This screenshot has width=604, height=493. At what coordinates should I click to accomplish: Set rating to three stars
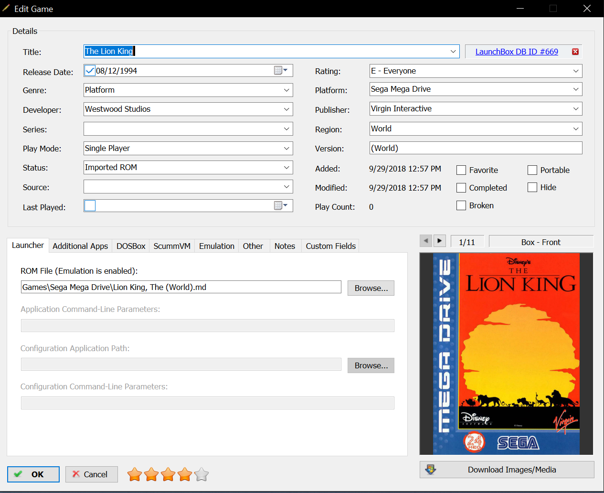168,474
